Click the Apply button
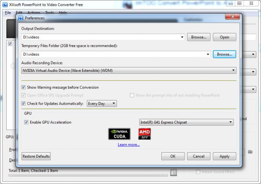This screenshot has width=261, height=184. (224, 156)
